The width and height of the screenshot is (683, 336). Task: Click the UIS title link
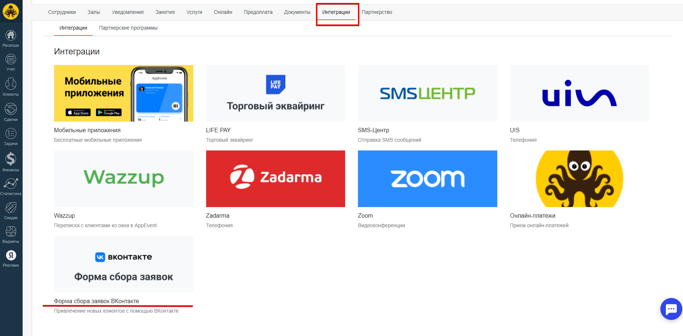tap(515, 130)
